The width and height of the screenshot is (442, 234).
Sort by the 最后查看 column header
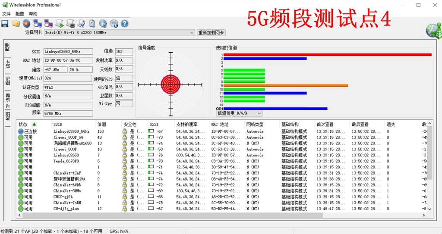(367, 124)
